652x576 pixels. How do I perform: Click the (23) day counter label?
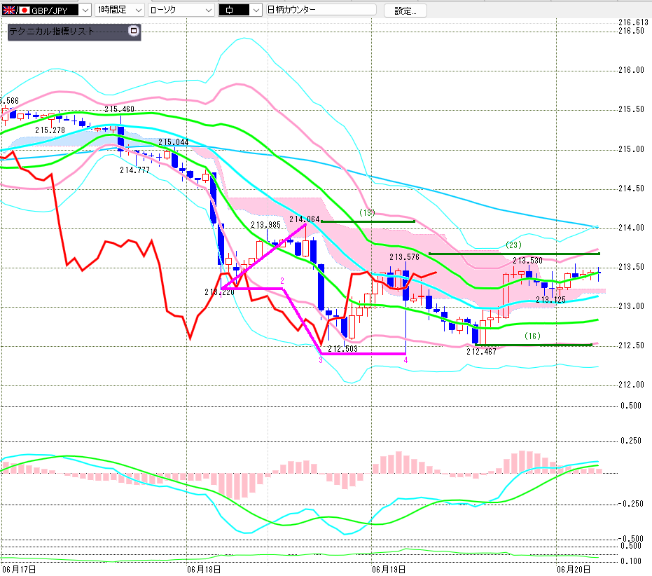[513, 245]
